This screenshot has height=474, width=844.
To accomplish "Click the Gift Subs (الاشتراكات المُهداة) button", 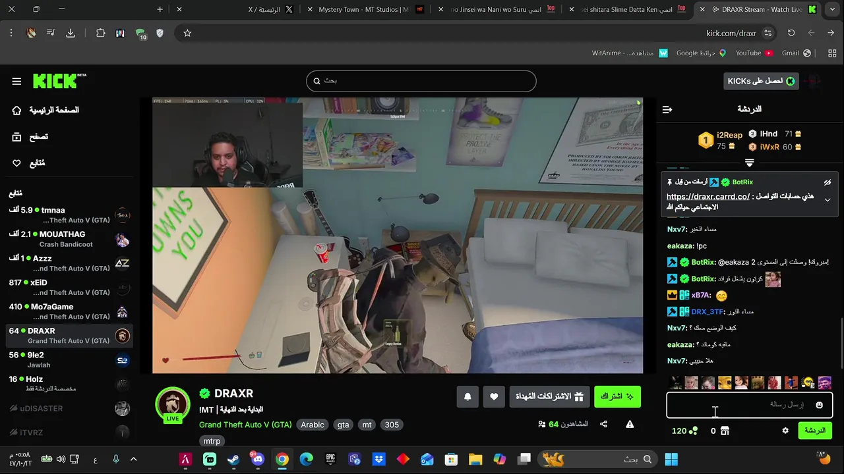I will (549, 396).
